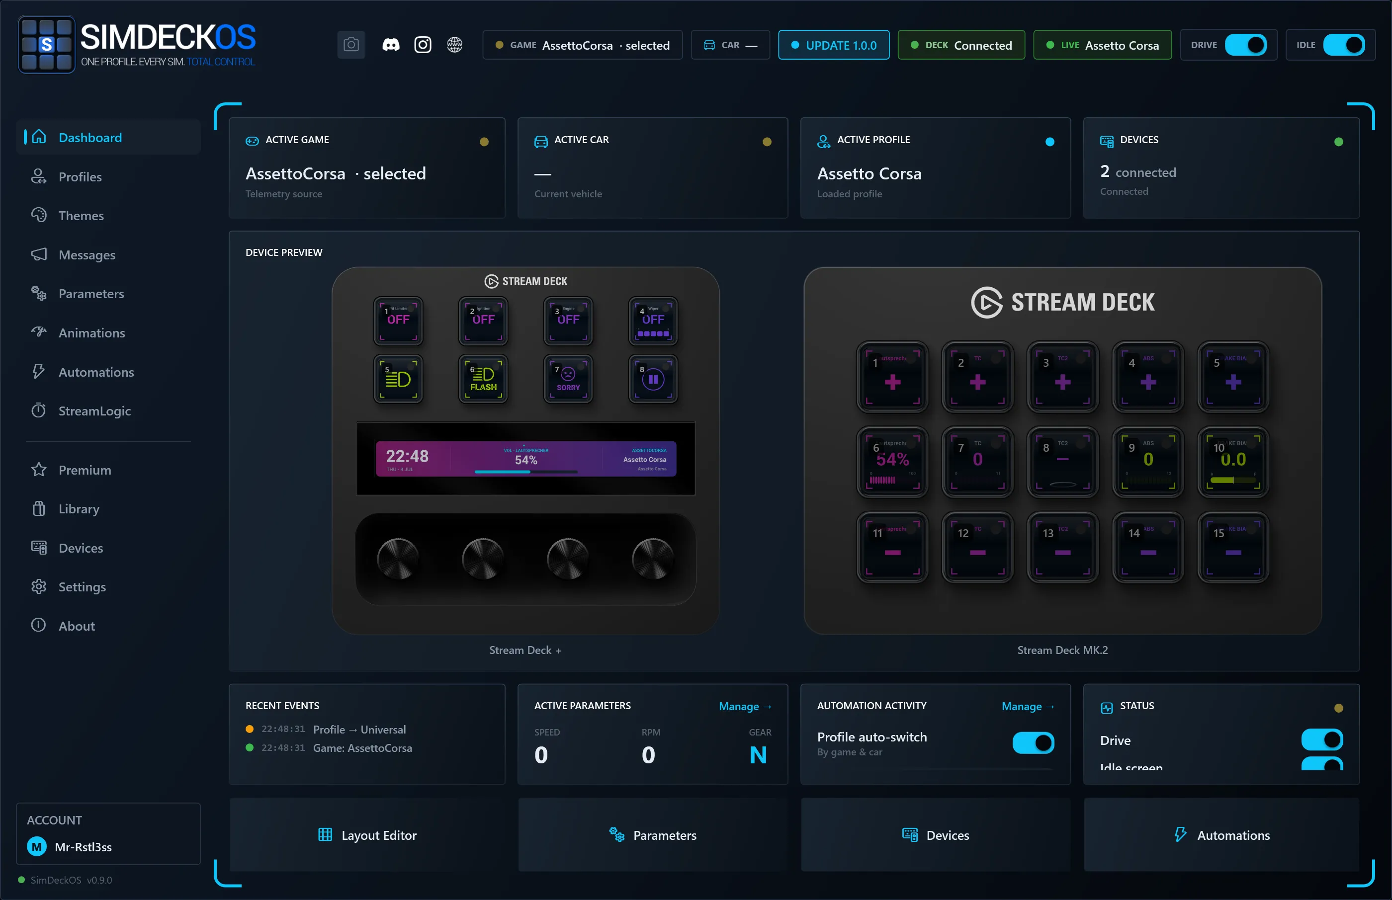This screenshot has height=900, width=1392.
Task: Click event 'Game: AssettoCorsa'
Action: (x=362, y=748)
